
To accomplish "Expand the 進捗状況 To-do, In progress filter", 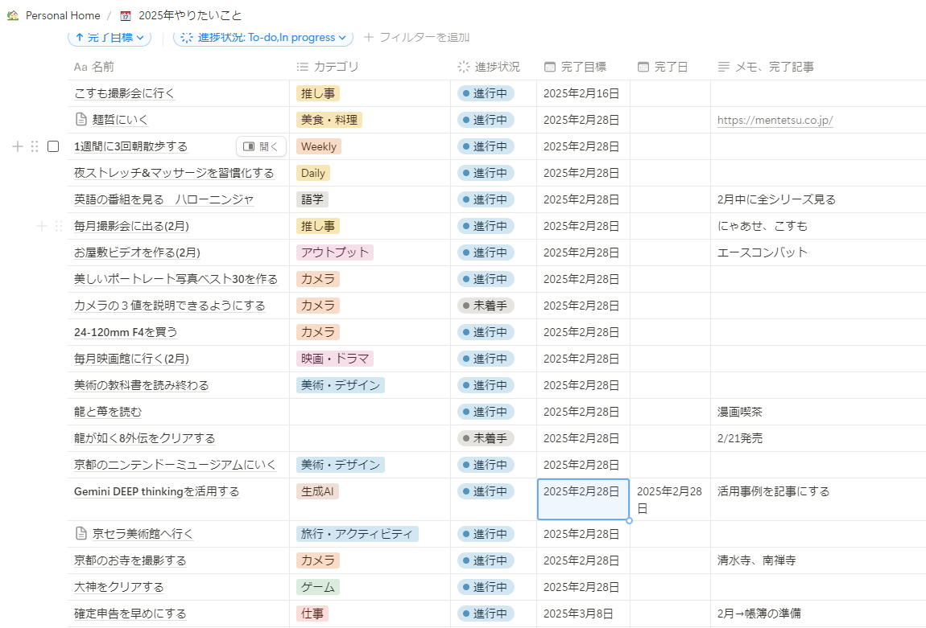I will click(263, 38).
